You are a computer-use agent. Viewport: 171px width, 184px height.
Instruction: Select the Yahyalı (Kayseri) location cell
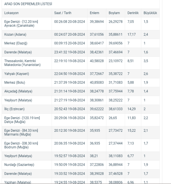[x=27, y=74]
